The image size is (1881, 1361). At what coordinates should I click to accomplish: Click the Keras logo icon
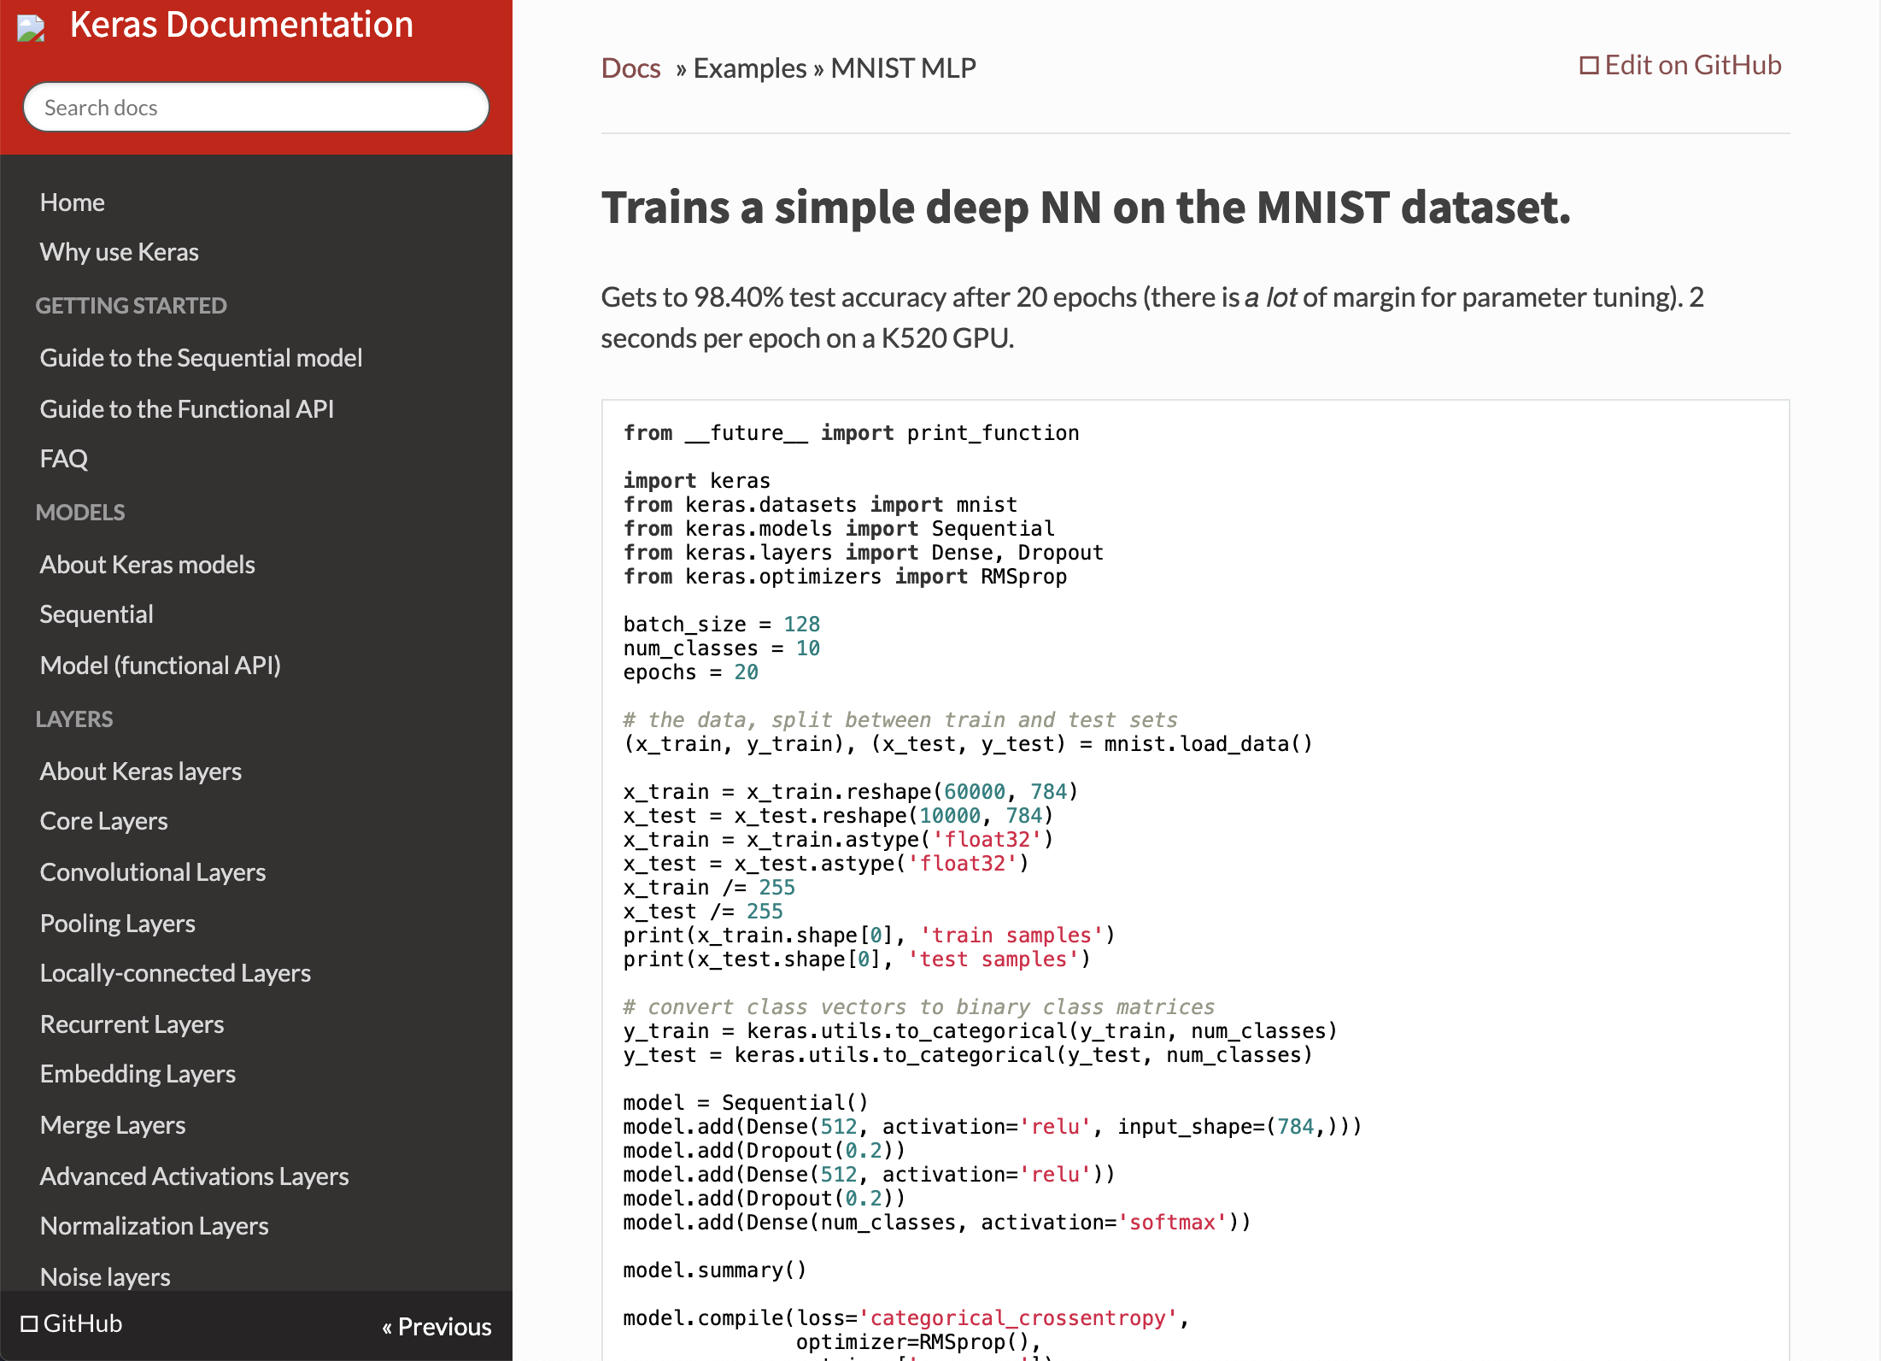[29, 28]
